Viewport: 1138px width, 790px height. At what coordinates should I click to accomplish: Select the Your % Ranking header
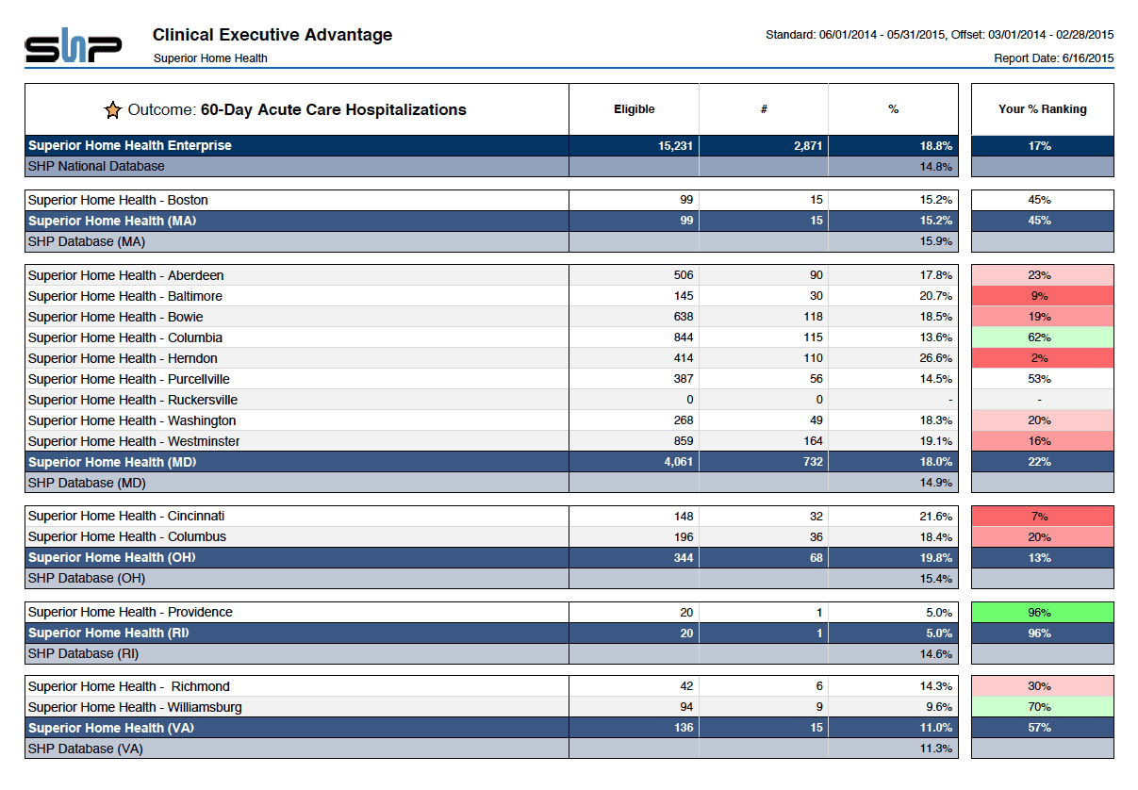(1042, 109)
